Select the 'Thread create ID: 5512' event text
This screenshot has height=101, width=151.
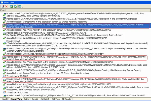point(17,76)
